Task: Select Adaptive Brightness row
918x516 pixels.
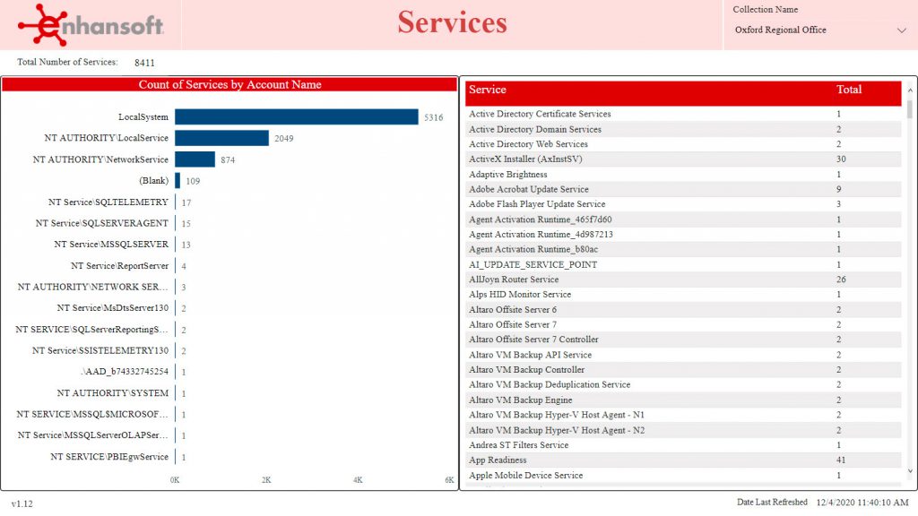Action: click(683, 175)
